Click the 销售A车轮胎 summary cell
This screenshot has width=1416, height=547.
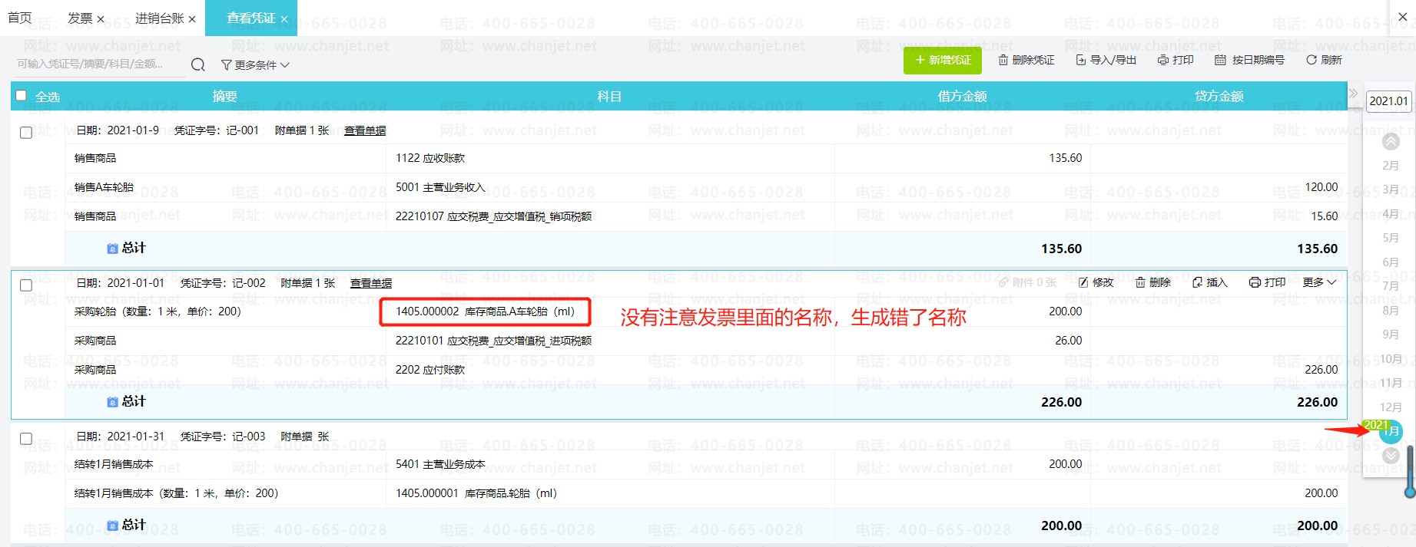pos(226,187)
